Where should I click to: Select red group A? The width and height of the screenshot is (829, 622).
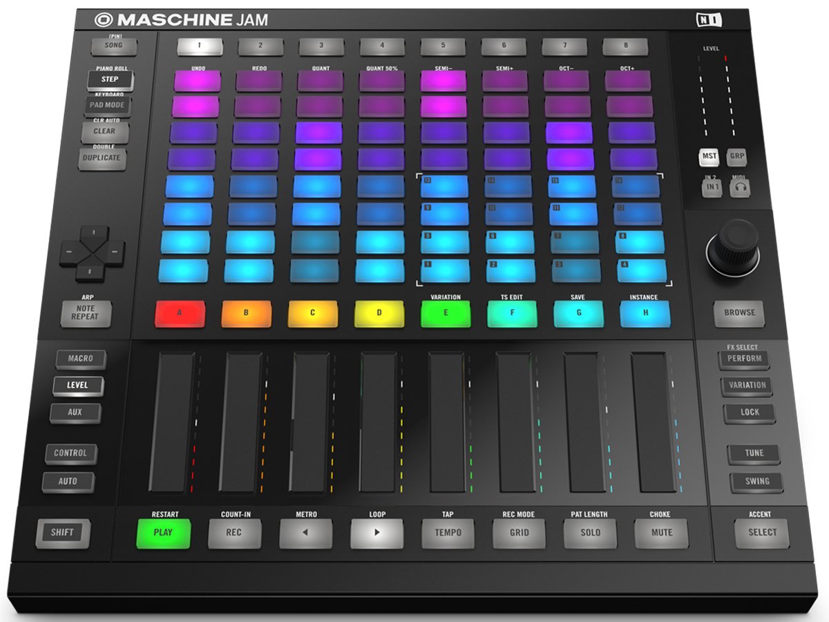pos(179,313)
